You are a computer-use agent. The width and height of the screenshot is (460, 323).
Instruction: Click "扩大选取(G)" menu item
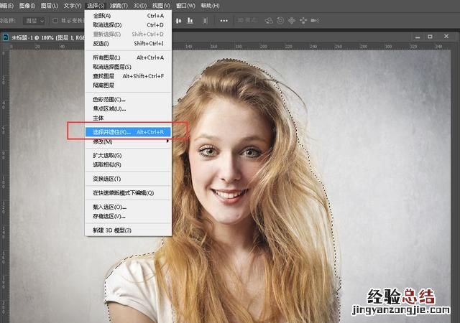(108, 155)
